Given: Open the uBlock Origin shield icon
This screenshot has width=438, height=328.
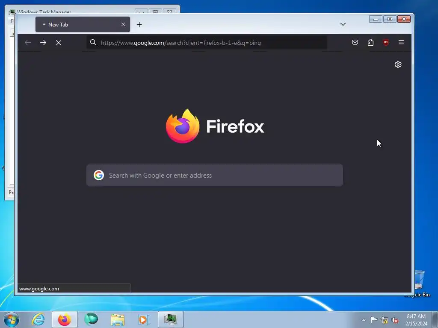Looking at the screenshot, I should pyautogui.click(x=386, y=42).
